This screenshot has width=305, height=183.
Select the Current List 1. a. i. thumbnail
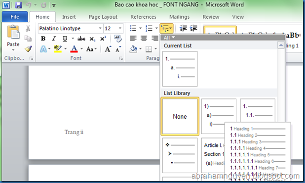(180, 69)
